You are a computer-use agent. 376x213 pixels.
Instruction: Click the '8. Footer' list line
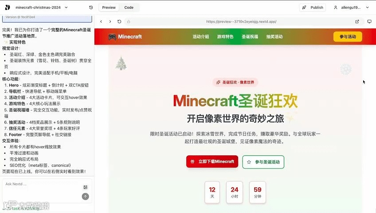click(x=38, y=134)
